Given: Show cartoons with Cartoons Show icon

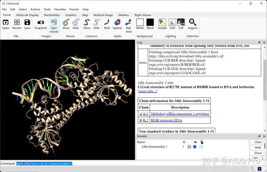Looking at the screenshot, I should (87, 24).
